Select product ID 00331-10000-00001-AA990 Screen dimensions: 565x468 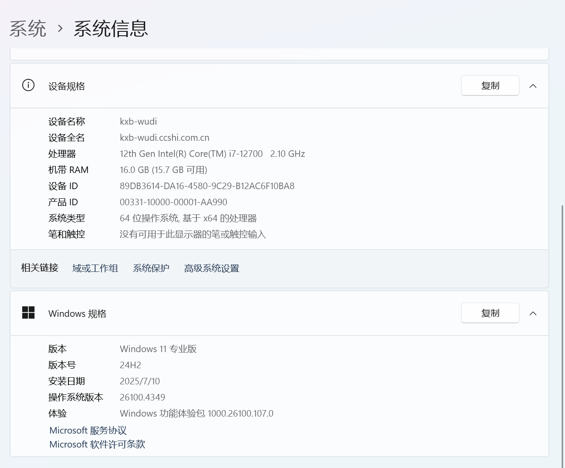[x=173, y=202]
